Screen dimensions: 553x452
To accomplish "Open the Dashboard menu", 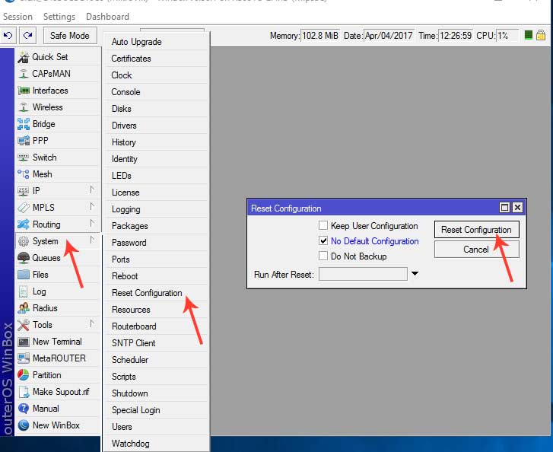I will pyautogui.click(x=107, y=17).
